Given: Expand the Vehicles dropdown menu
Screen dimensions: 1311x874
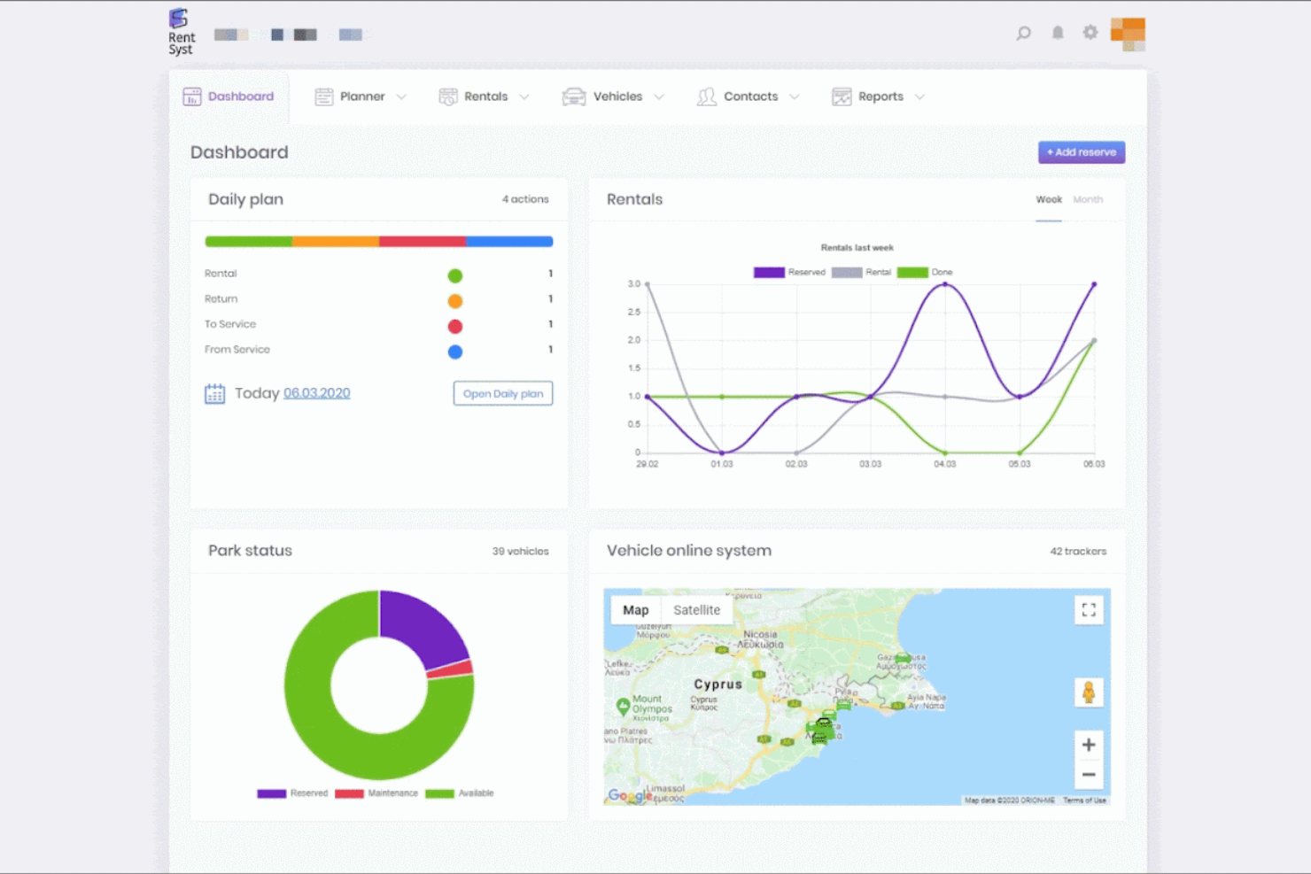Looking at the screenshot, I should 659,97.
